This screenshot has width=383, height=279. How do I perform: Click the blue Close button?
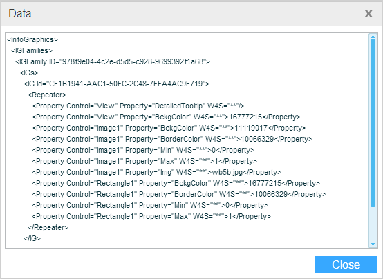346,264
